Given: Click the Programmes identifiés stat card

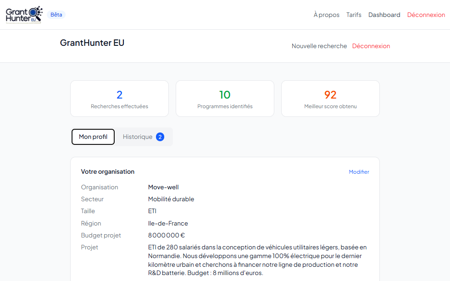Looking at the screenshot, I should pyautogui.click(x=225, y=99).
